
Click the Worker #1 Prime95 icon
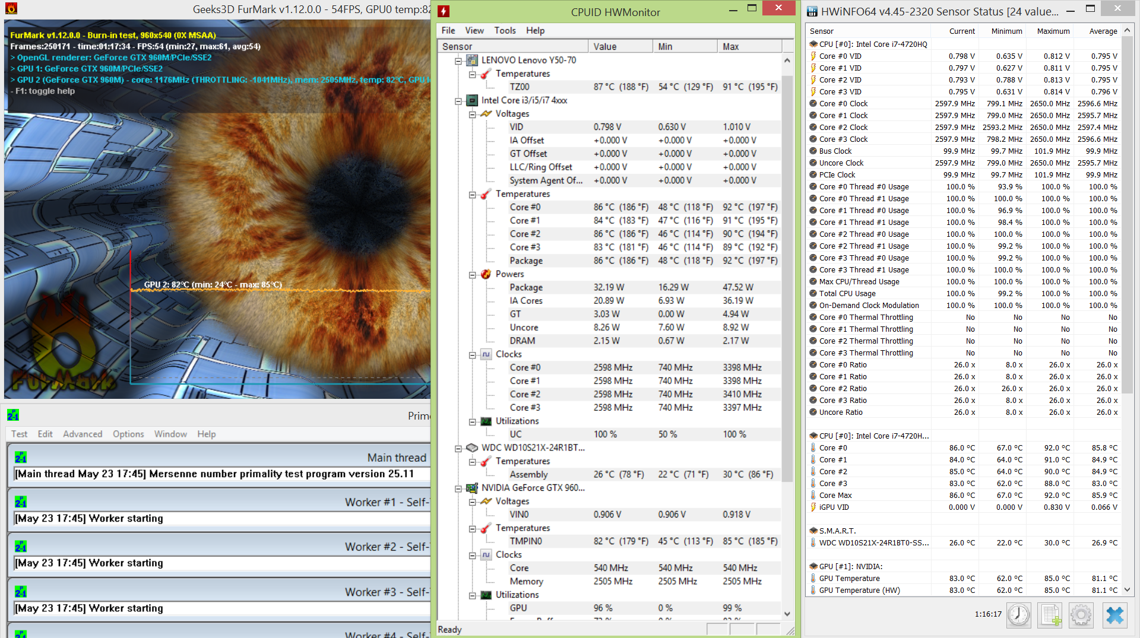(x=21, y=502)
